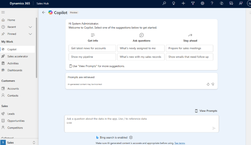The height and width of the screenshot is (145, 251).
Task: Open the settings gear in top bar
Action: [x=202, y=3]
